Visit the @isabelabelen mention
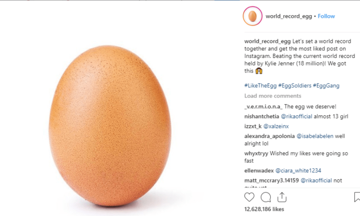 315,136
